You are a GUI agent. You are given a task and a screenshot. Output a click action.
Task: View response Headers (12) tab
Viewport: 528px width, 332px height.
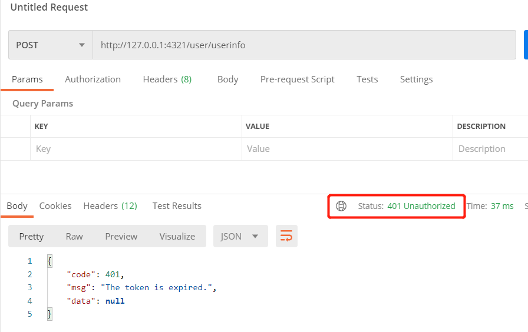pos(110,206)
